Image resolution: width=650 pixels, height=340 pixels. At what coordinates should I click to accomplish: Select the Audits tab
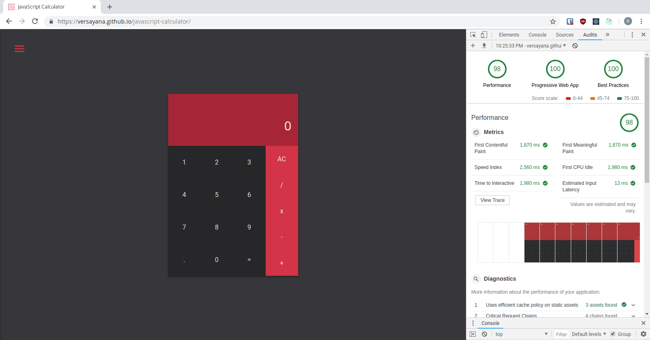590,35
